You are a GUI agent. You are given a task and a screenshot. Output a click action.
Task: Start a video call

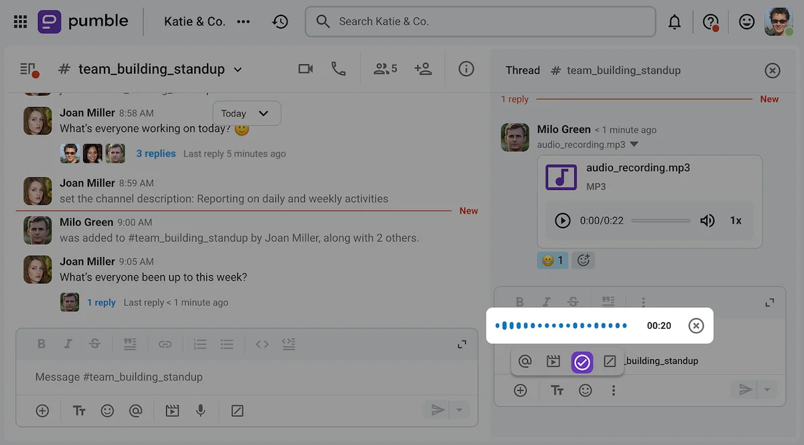coord(306,69)
